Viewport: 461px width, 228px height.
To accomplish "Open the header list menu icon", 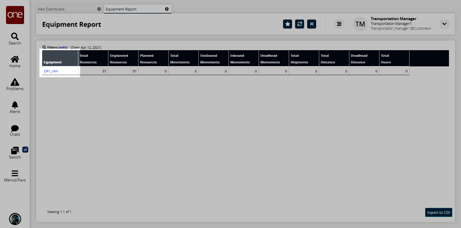I will coord(339,24).
